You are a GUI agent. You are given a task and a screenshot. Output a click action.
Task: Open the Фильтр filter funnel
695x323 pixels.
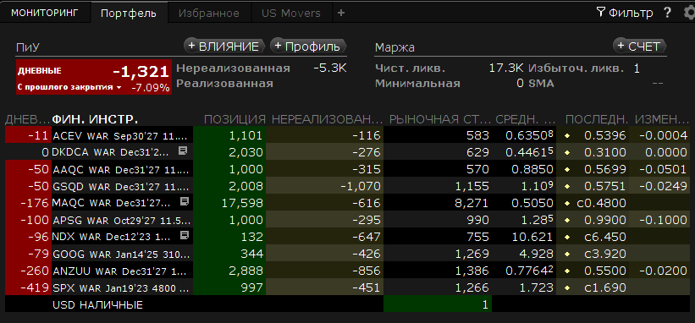[600, 12]
